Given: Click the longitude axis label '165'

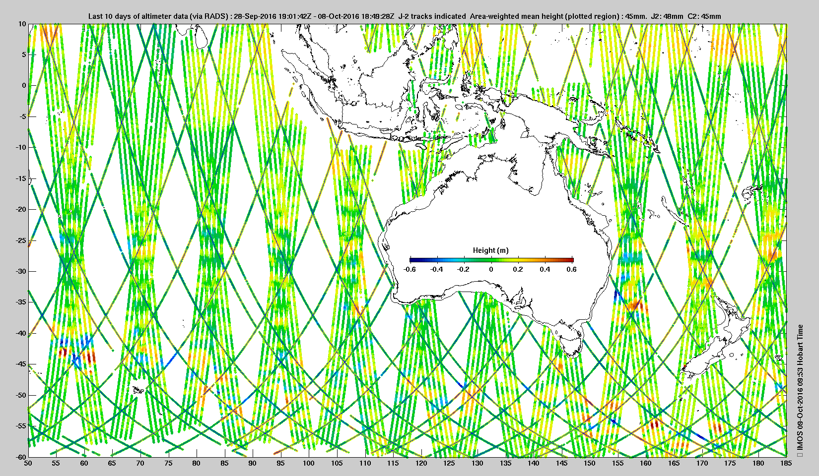Looking at the screenshot, I should point(675,463).
